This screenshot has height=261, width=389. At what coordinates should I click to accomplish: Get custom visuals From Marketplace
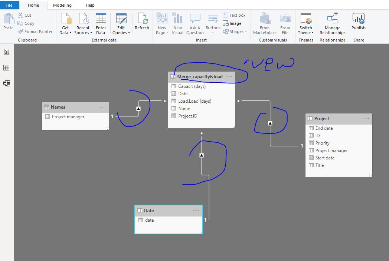[x=265, y=24]
